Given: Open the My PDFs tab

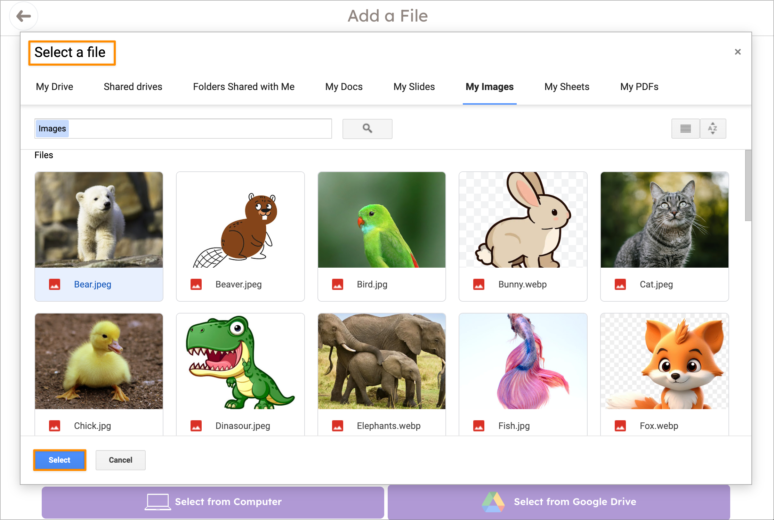Looking at the screenshot, I should click(x=639, y=87).
